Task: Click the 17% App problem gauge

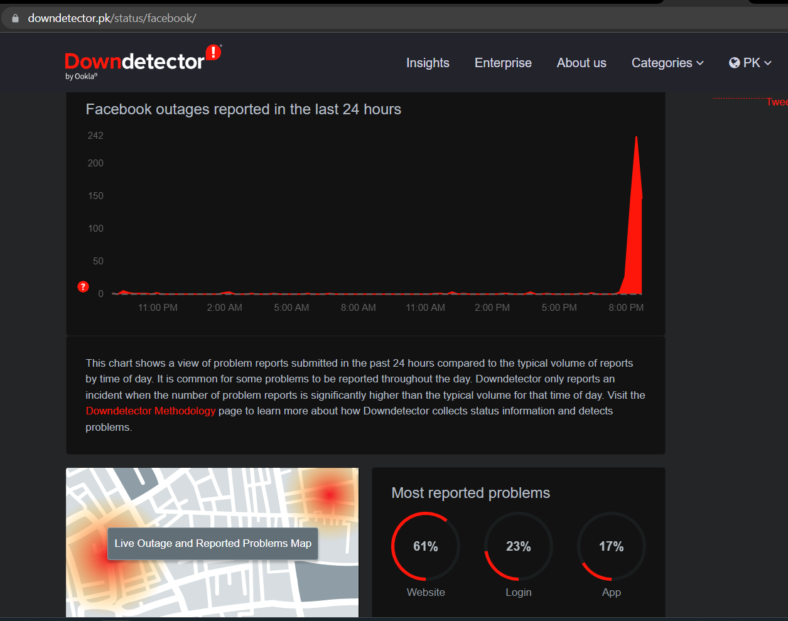Action: [612, 546]
